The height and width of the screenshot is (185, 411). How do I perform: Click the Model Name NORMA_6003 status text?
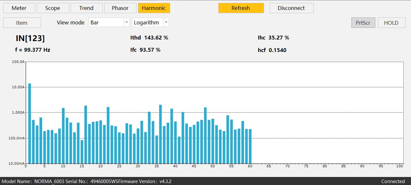point(33,181)
